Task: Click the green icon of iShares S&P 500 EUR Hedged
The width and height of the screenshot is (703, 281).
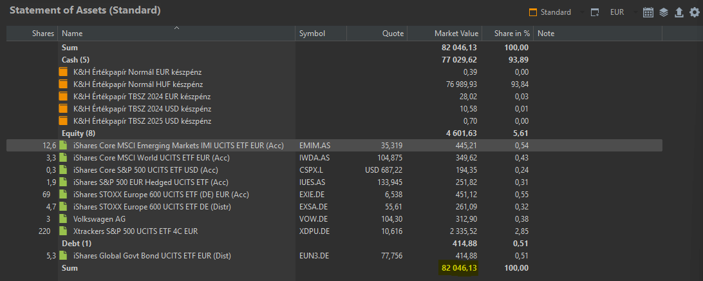Action: pos(63,182)
